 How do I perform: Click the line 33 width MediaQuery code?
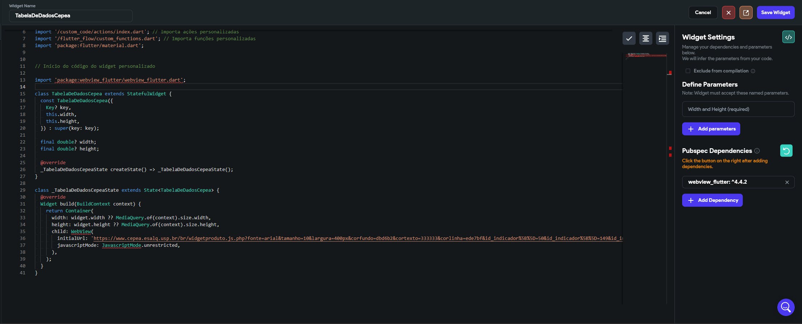131,217
